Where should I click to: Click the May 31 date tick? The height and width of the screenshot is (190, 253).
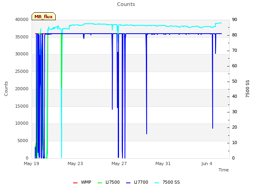click(163, 163)
